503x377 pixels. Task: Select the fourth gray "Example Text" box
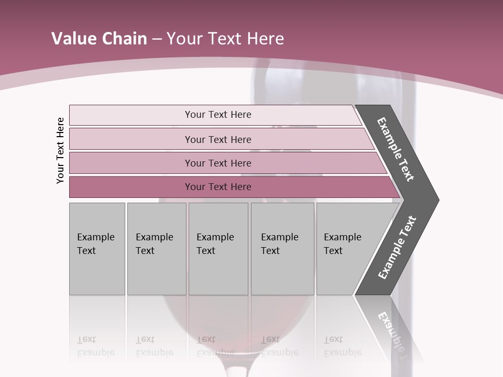point(282,249)
